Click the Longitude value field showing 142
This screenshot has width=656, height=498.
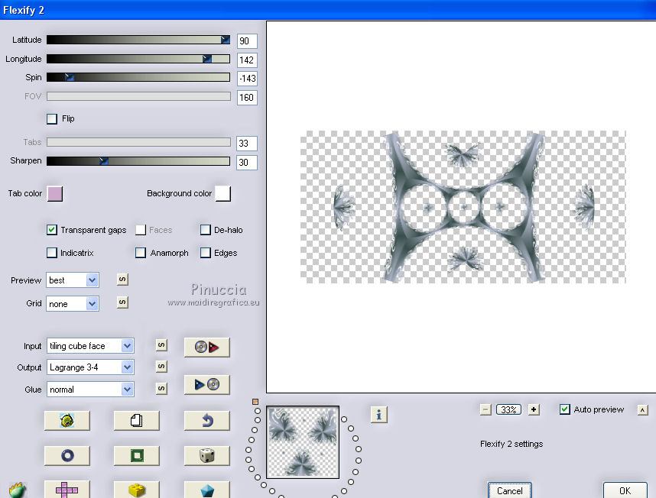247,60
